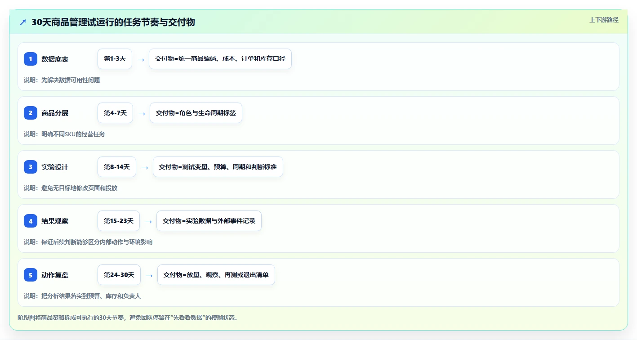Click the footer caption about 30天节奏
637x340 pixels.
(128, 318)
